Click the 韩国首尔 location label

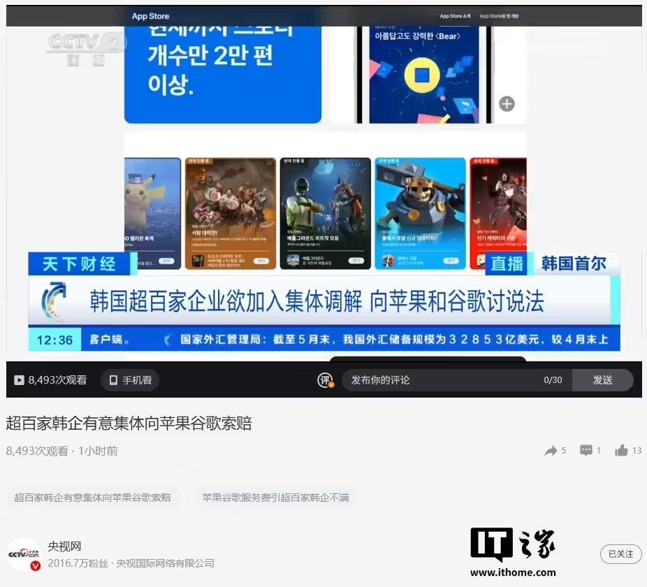click(574, 263)
